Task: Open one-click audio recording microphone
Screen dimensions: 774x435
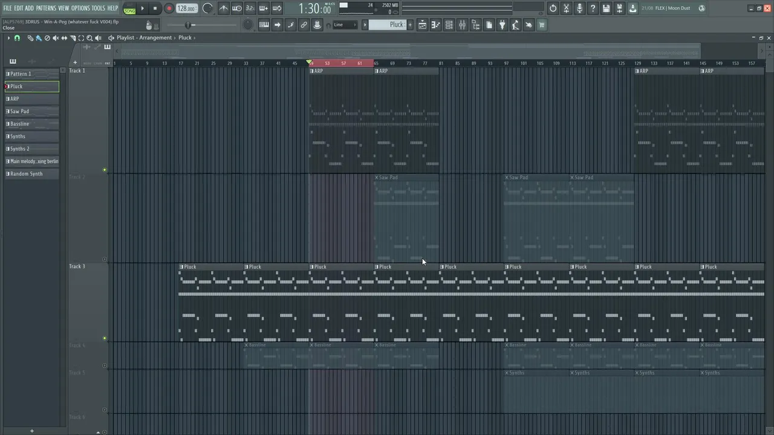Action: [x=579, y=8]
